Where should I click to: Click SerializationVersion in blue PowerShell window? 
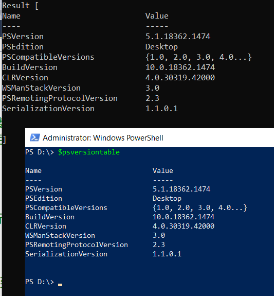66,254
